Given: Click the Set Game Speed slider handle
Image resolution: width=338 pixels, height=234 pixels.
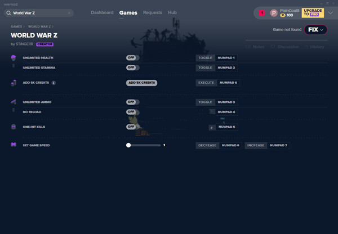Looking at the screenshot, I should coord(128,145).
